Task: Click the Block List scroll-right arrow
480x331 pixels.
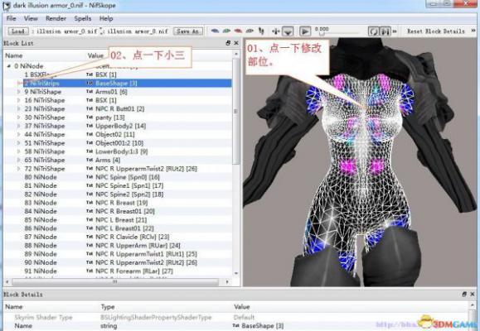Action: point(227,281)
